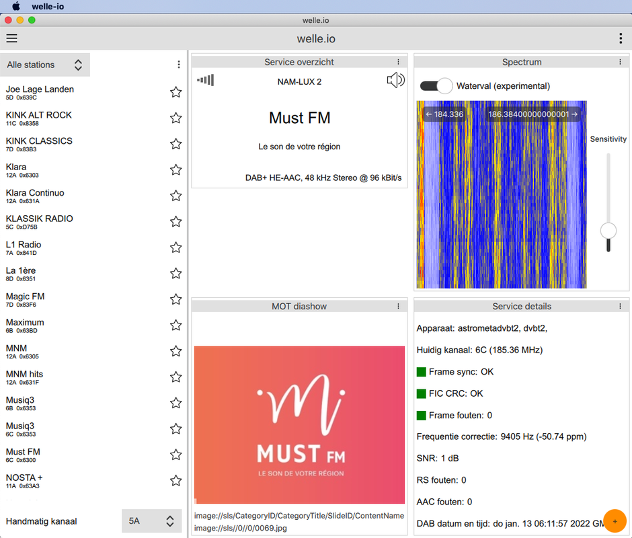Toggle favorite star for La 1ère
The image size is (632, 538).
(175, 274)
